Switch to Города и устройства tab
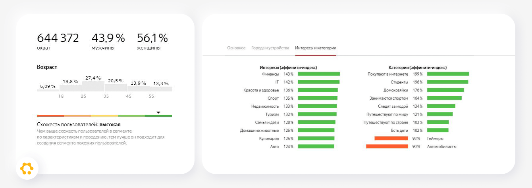The height and width of the screenshot is (188, 532). click(270, 48)
